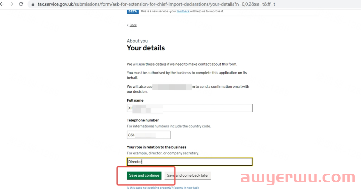Click the Telephone number label
This screenshot has height=189, width=361.
143,120
